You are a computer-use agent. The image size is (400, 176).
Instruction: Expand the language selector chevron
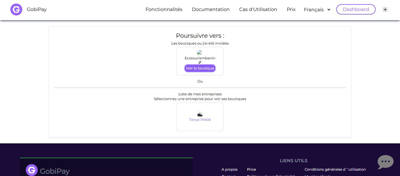(x=329, y=9)
